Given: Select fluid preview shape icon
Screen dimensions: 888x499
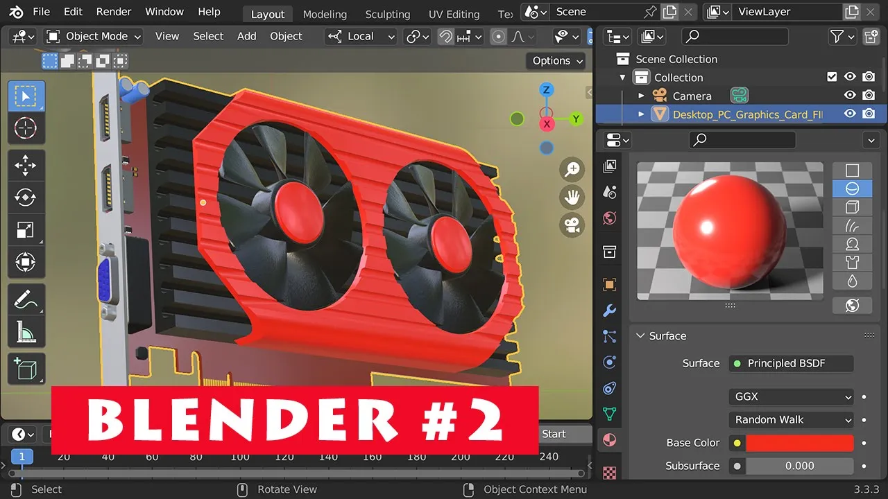Looking at the screenshot, I should coord(853,281).
